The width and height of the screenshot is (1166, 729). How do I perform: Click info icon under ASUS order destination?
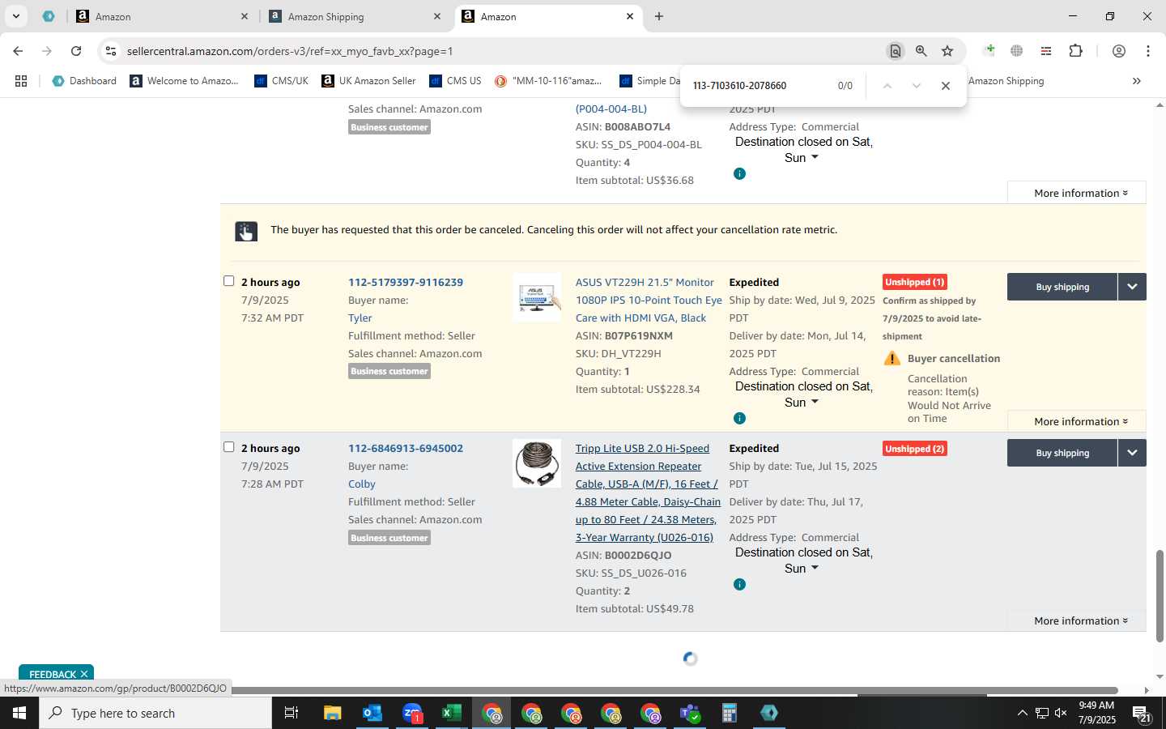coord(739,418)
